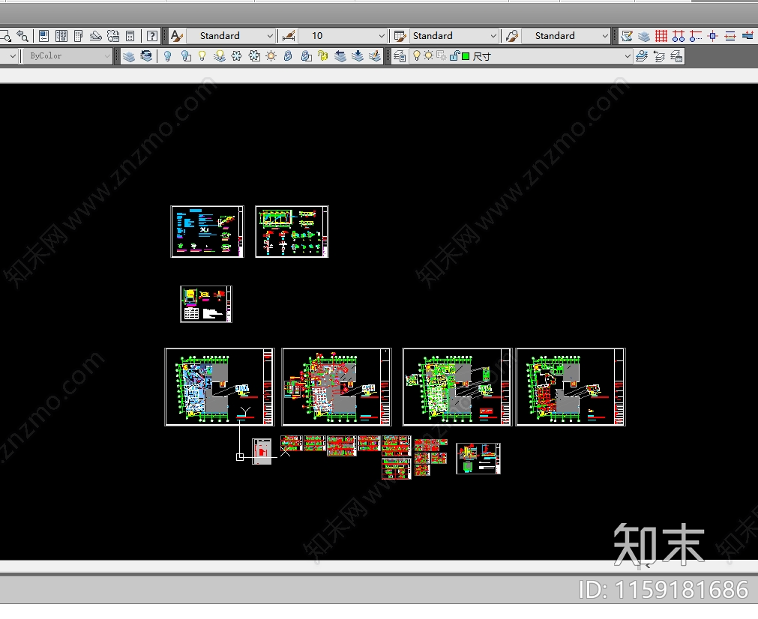Click the Layer Freeze snowflake icon
This screenshot has height=619, width=758.
236,56
